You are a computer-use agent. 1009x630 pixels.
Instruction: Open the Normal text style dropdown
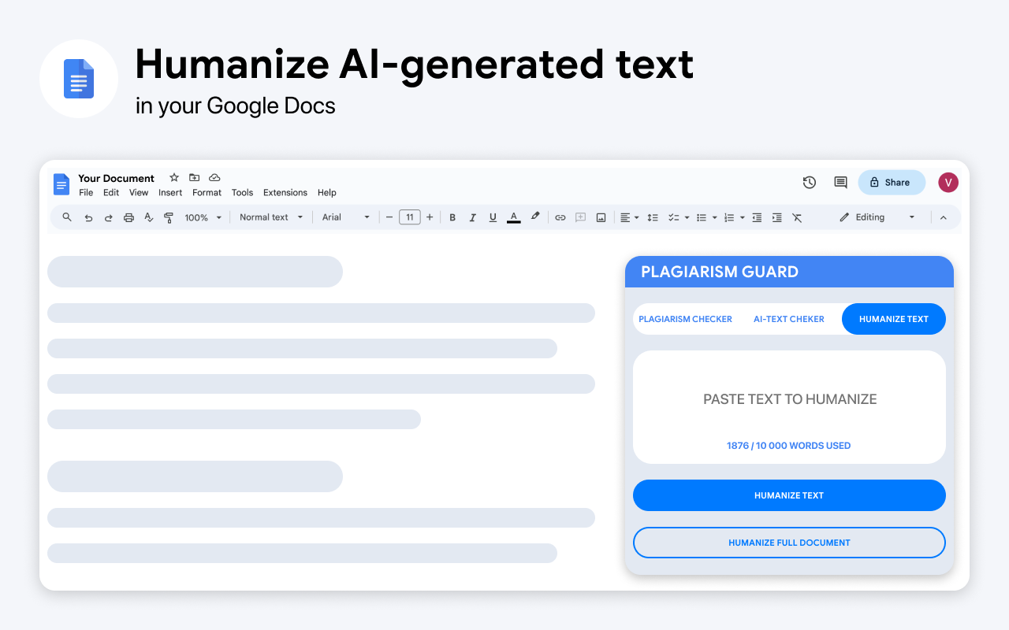pyautogui.click(x=271, y=217)
